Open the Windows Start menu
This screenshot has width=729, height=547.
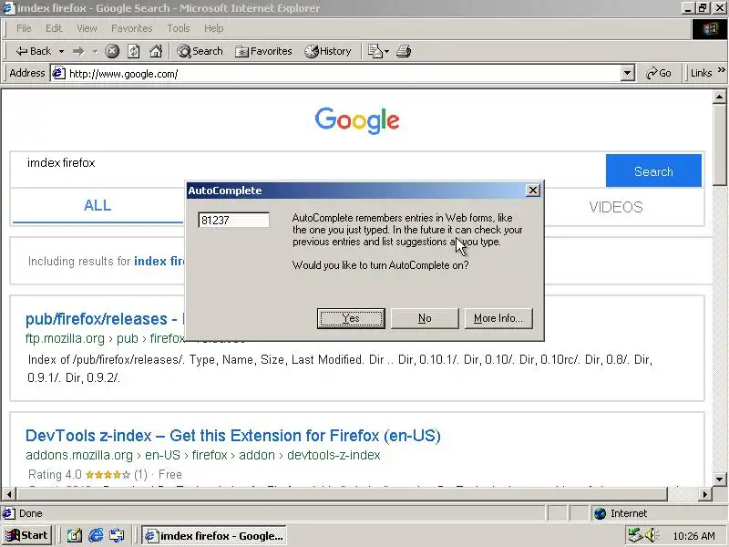pyautogui.click(x=26, y=535)
